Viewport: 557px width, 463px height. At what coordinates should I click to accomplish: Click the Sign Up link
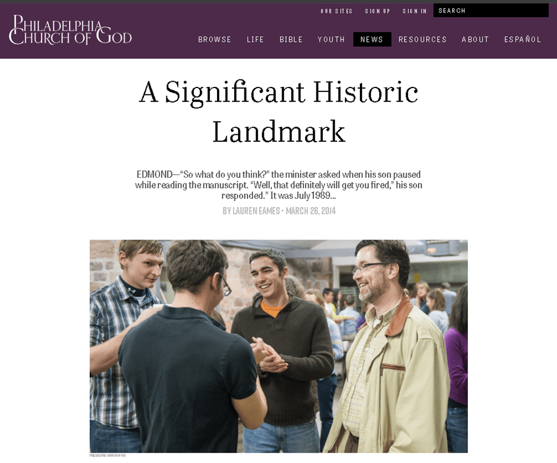click(x=377, y=11)
